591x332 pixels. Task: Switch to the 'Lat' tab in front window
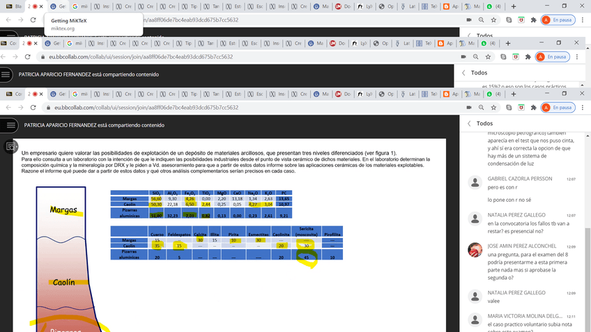pos(408,94)
